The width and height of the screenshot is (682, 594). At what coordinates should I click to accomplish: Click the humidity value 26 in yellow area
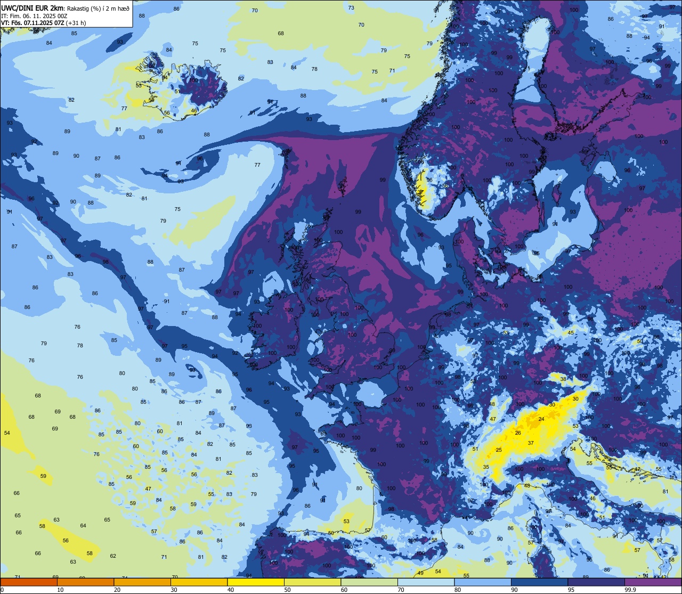(x=518, y=433)
